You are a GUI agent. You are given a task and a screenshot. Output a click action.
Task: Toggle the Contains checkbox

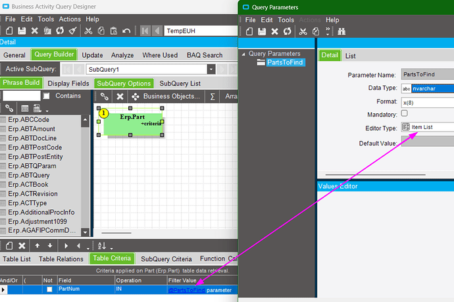point(46,96)
